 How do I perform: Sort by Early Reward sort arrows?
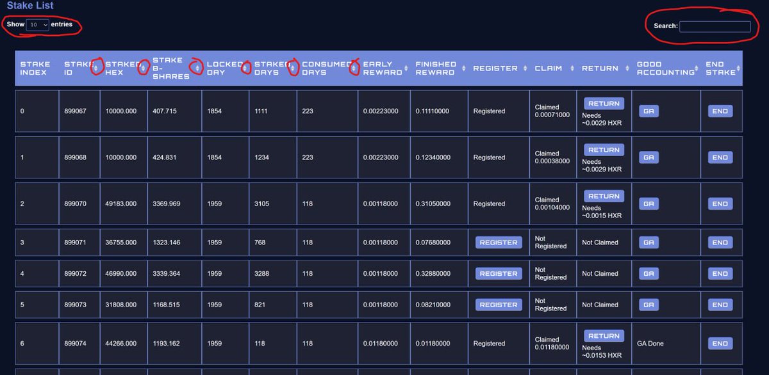coord(406,68)
